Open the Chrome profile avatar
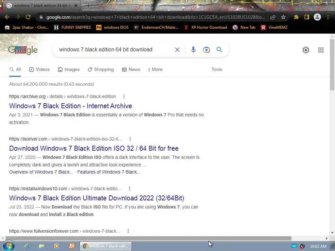Screen dimensions: 335x251 [317, 17]
